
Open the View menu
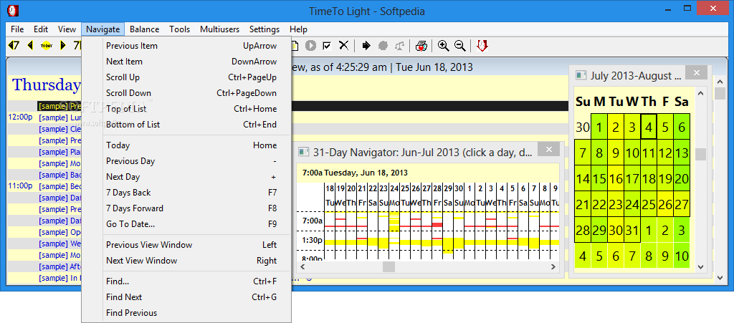67,29
